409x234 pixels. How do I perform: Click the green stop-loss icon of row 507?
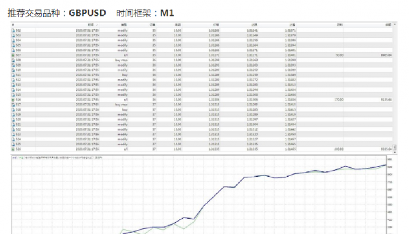point(13,56)
